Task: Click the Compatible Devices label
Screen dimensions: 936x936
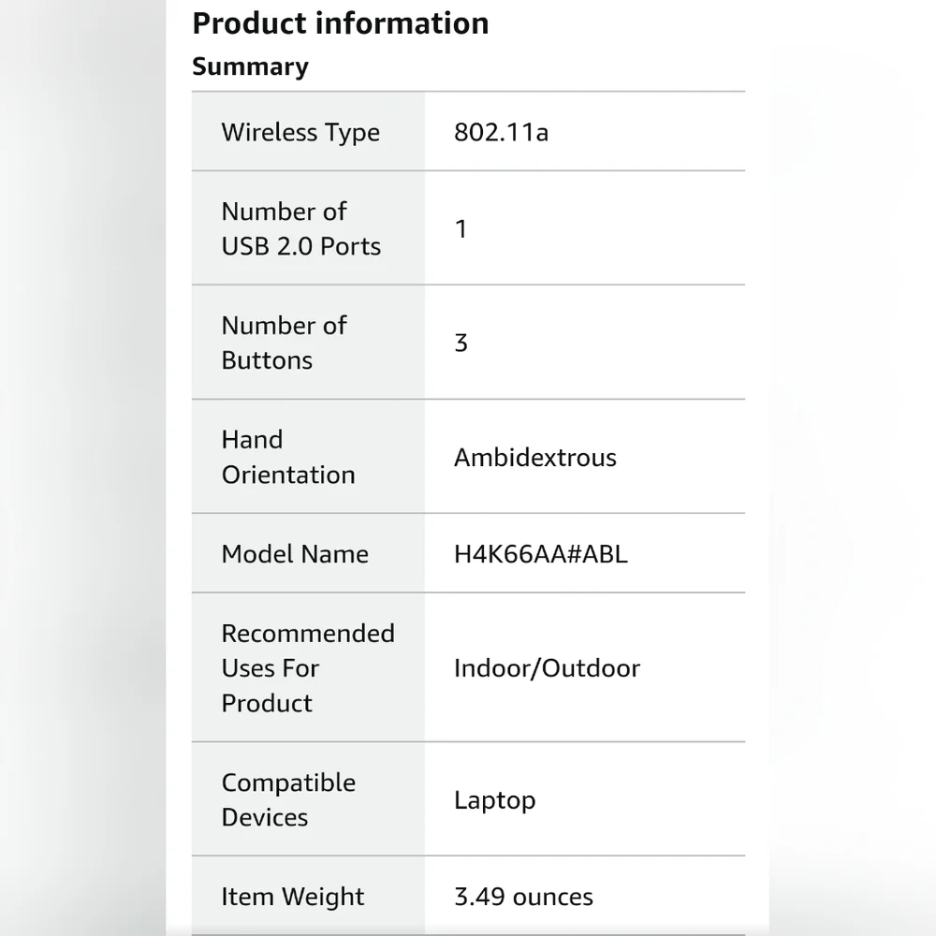Action: pos(288,800)
